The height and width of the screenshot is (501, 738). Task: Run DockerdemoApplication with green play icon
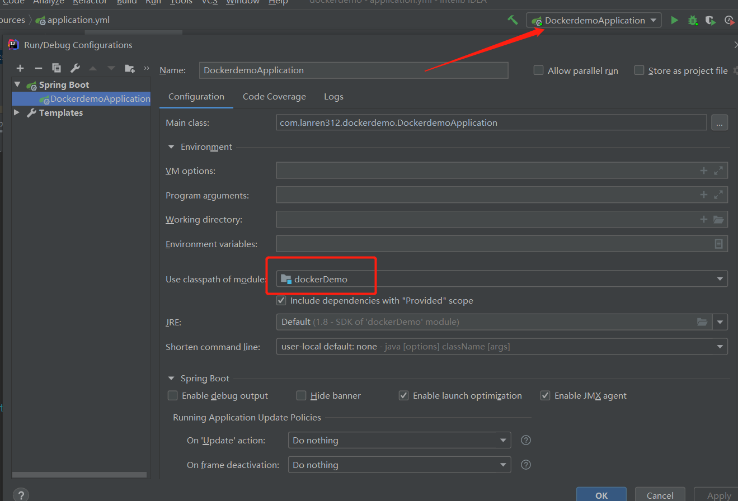coord(674,20)
